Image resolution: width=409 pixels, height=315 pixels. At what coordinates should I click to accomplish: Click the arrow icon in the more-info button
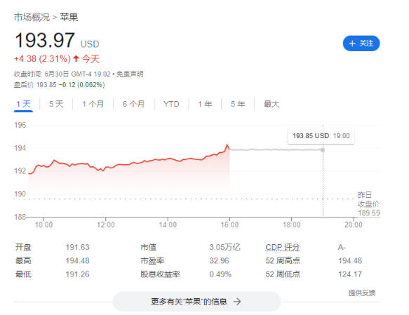click(237, 302)
